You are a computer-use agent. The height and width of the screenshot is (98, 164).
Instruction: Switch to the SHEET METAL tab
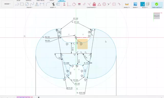pos(40,1)
